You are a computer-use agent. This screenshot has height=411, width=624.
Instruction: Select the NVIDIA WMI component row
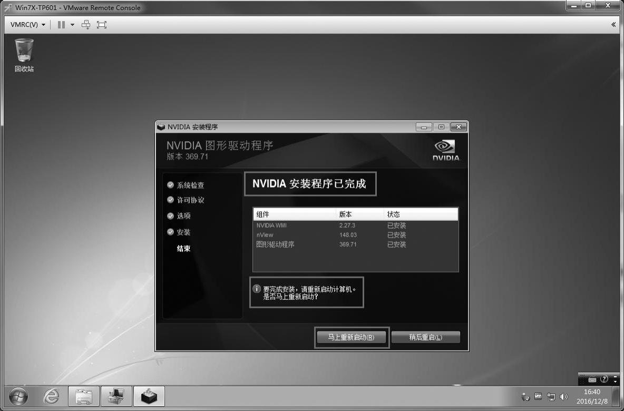[355, 225]
